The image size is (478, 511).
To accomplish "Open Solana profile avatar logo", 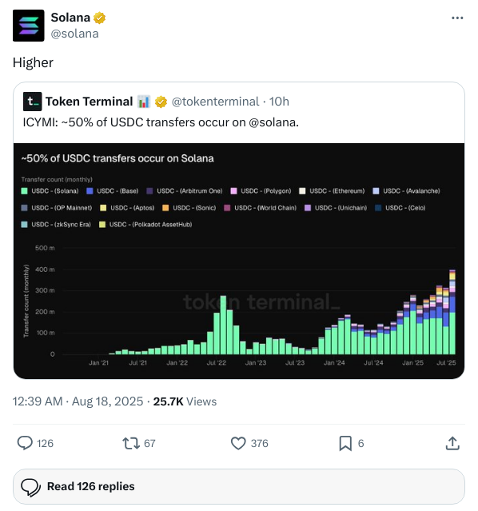I will point(28,26).
